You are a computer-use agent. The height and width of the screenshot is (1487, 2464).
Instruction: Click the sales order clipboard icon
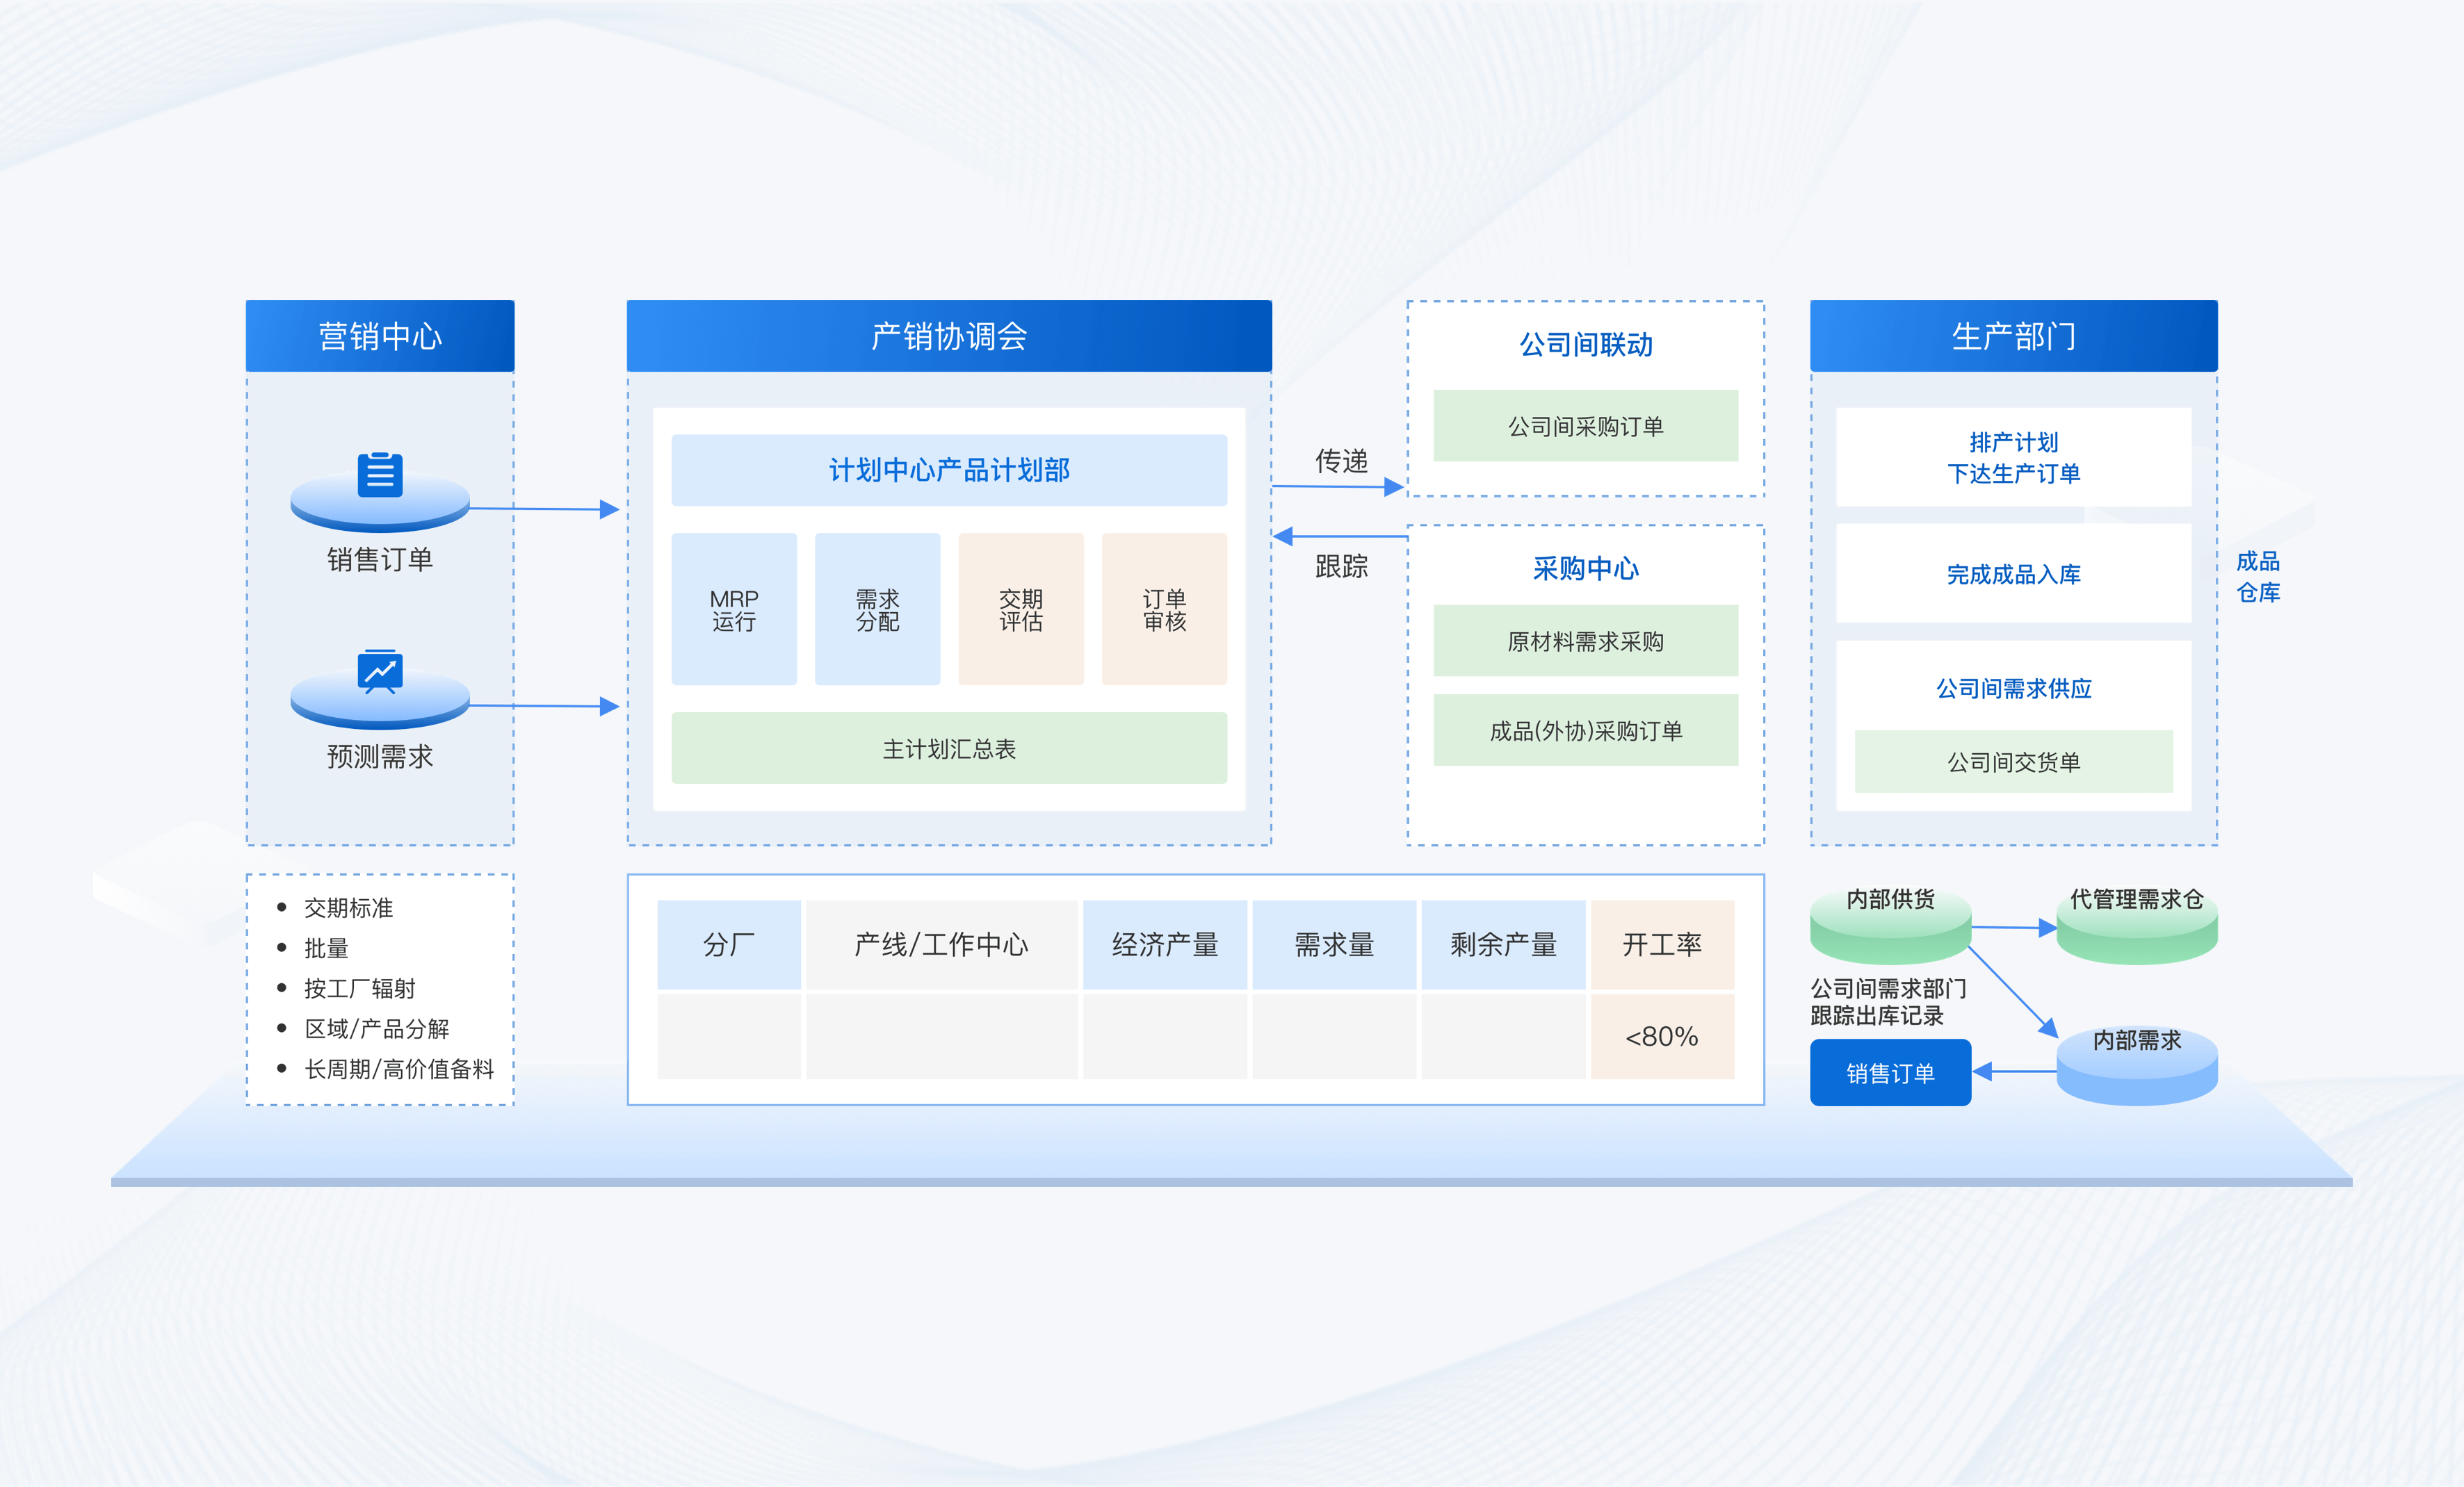[x=380, y=475]
